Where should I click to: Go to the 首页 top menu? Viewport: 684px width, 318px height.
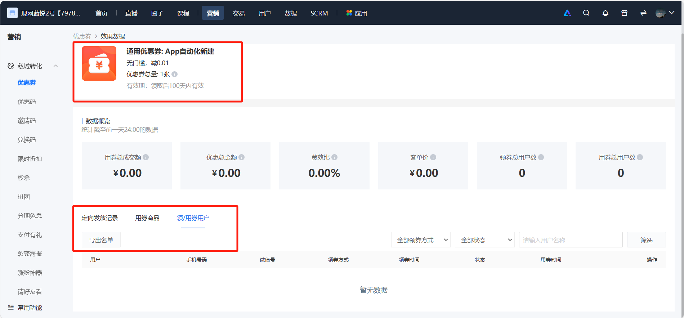pyautogui.click(x=102, y=13)
